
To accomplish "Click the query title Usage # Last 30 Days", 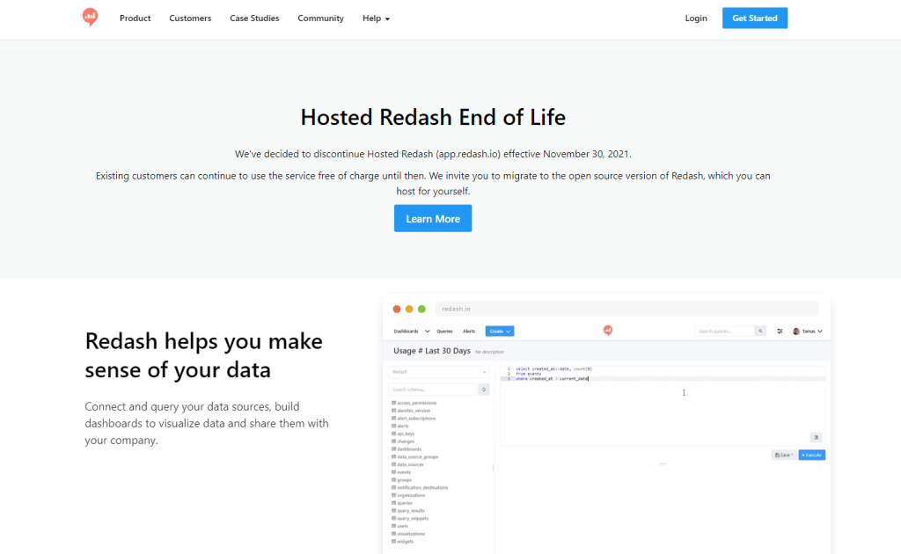I will click(431, 351).
